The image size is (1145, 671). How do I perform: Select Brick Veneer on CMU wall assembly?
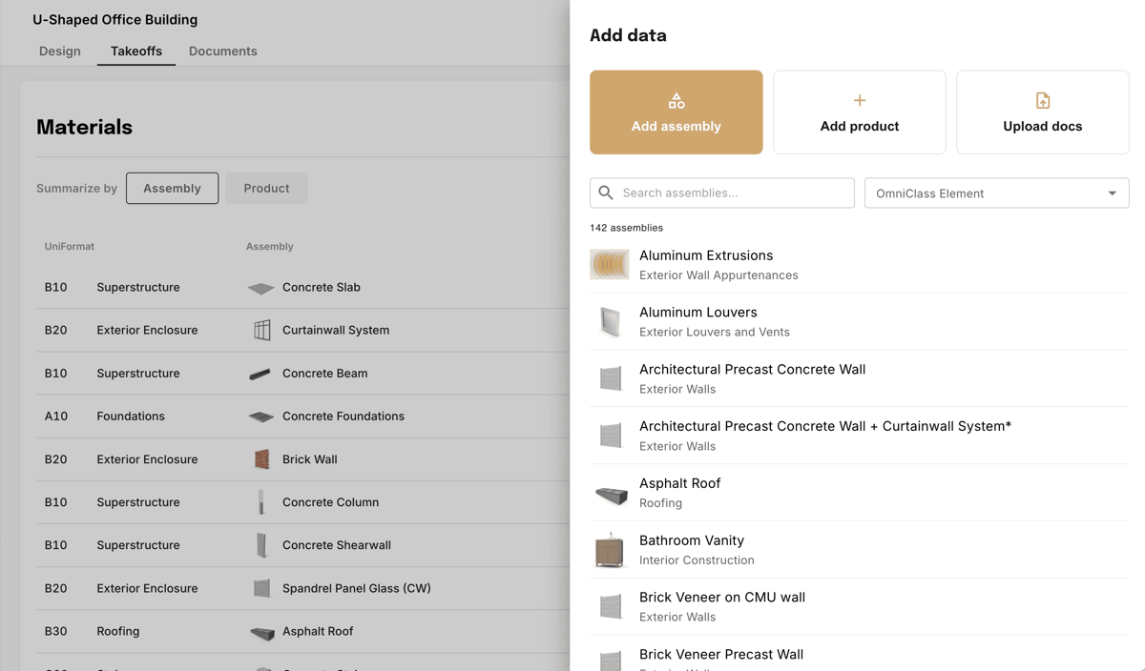pos(859,606)
